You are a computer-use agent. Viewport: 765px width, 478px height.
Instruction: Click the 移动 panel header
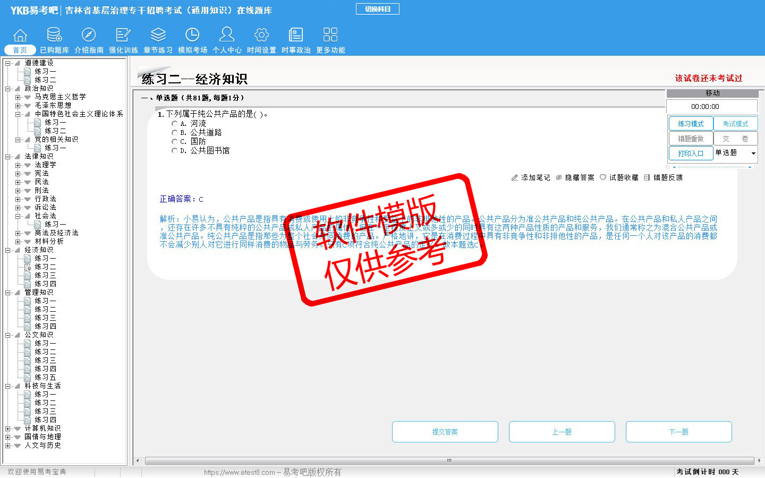[x=712, y=93]
